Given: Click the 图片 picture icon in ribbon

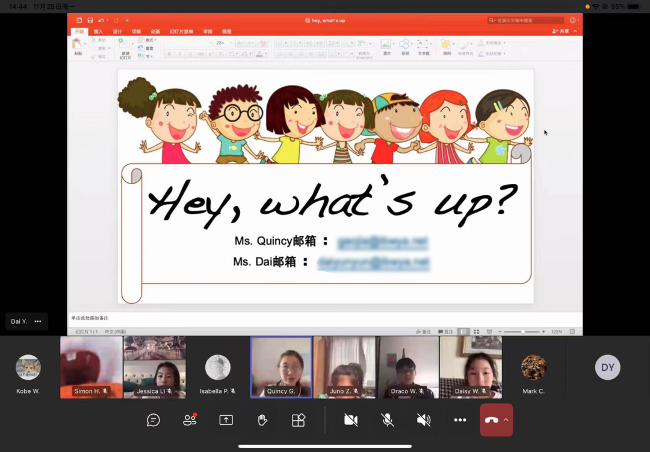Looking at the screenshot, I should [x=386, y=46].
